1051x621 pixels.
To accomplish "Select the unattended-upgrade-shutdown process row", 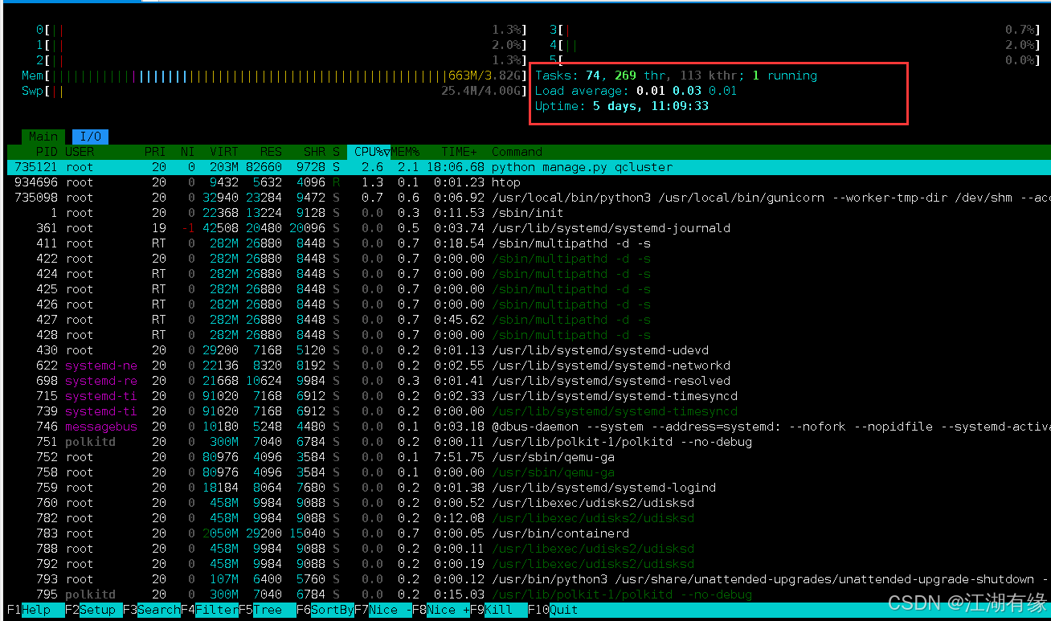I will point(529,579).
